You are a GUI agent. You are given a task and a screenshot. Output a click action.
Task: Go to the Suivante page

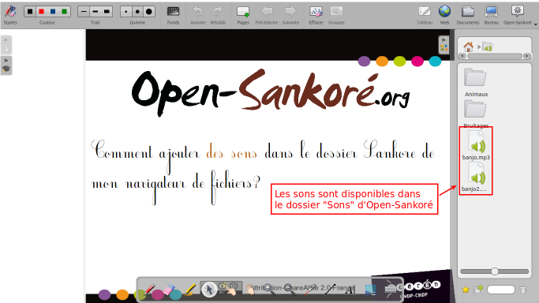tap(290, 15)
